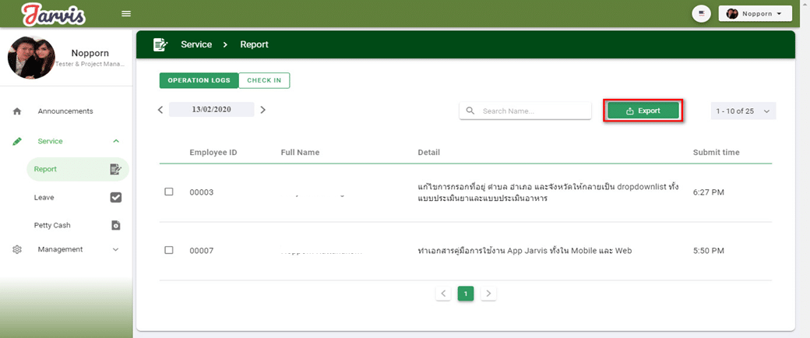Go to previous date arrow
810x338 pixels.
click(x=160, y=110)
